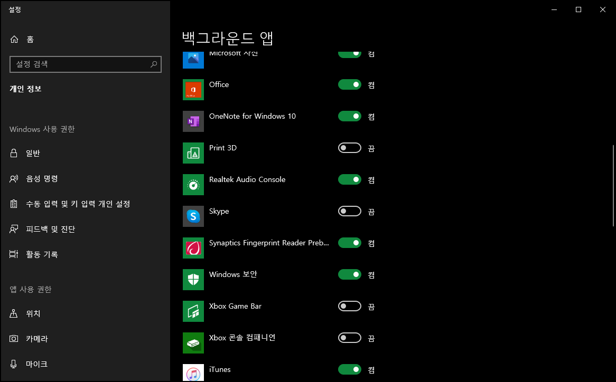Click the iTunes label text
This screenshot has height=382, width=616.
click(x=220, y=369)
